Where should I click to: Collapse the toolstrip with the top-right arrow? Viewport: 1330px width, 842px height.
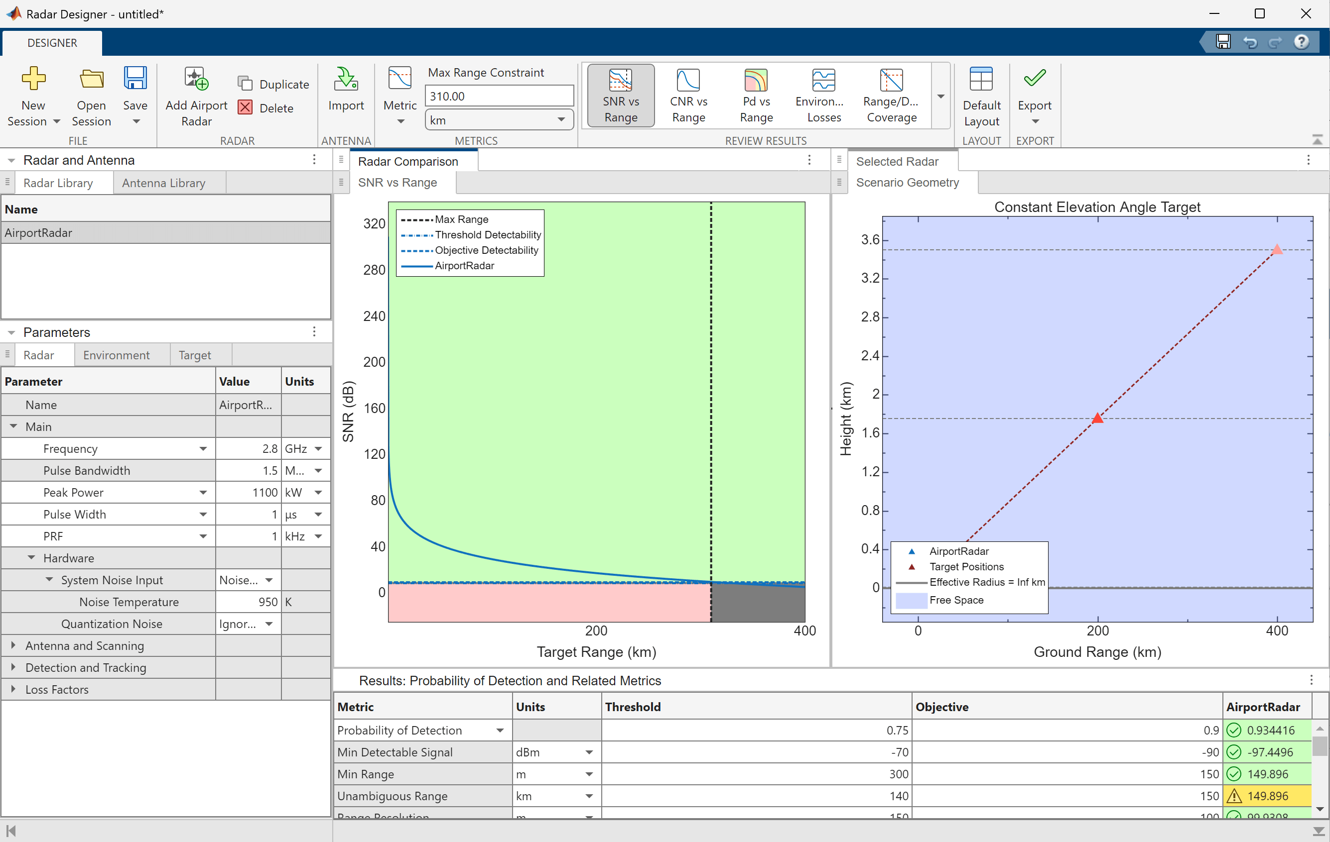point(1317,140)
